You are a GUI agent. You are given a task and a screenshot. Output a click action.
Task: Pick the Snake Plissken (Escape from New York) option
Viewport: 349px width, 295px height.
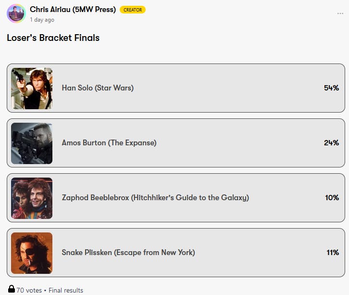coord(128,253)
